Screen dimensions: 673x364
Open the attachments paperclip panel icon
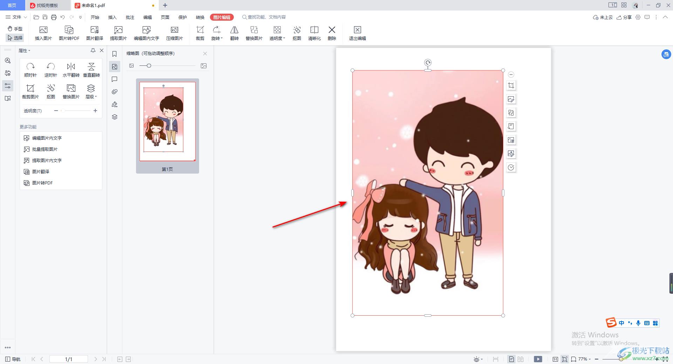click(x=114, y=92)
